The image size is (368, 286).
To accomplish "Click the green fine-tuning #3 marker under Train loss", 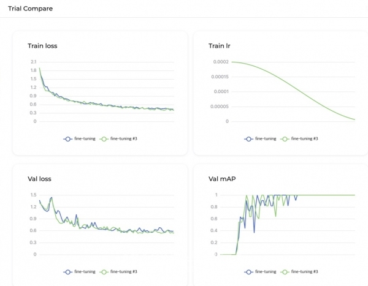I will point(104,138).
